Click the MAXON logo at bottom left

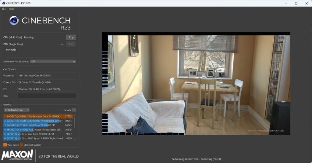17,155
